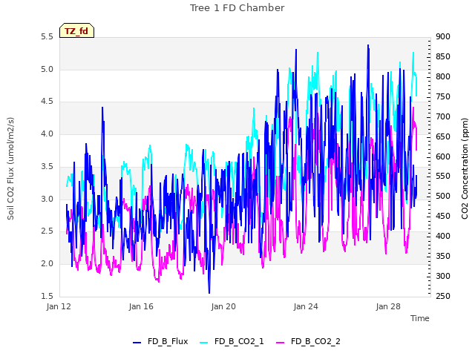Click the lowest blue flux dip near Jan 19
Screen dimensions: 475x356
point(209,292)
